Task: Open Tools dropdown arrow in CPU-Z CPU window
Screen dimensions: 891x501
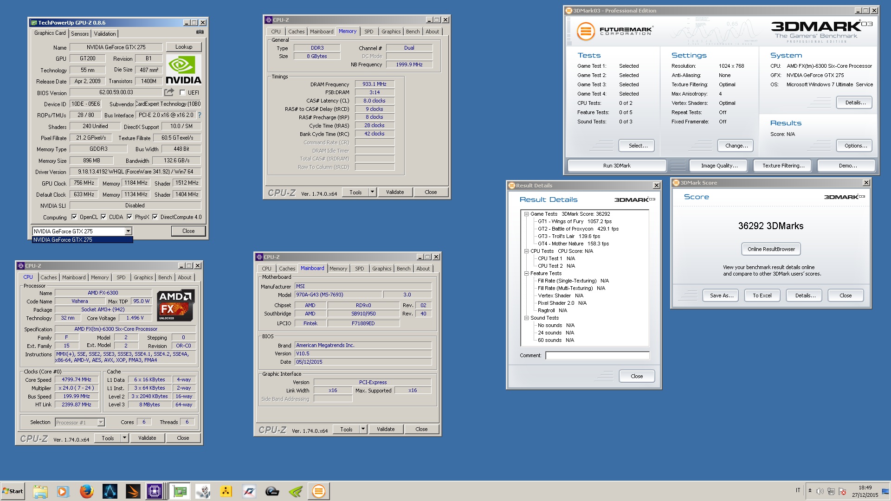Action: pyautogui.click(x=124, y=438)
